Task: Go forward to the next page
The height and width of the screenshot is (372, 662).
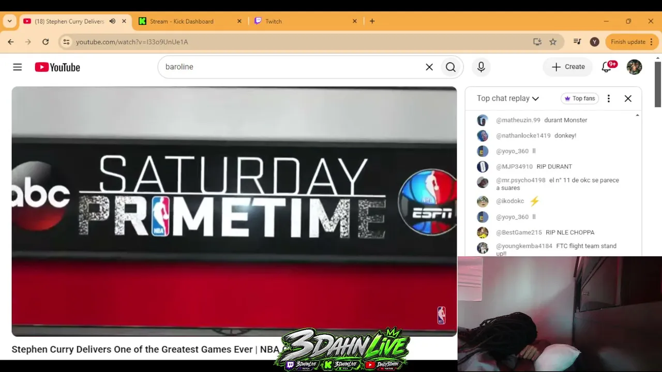Action: (28, 42)
